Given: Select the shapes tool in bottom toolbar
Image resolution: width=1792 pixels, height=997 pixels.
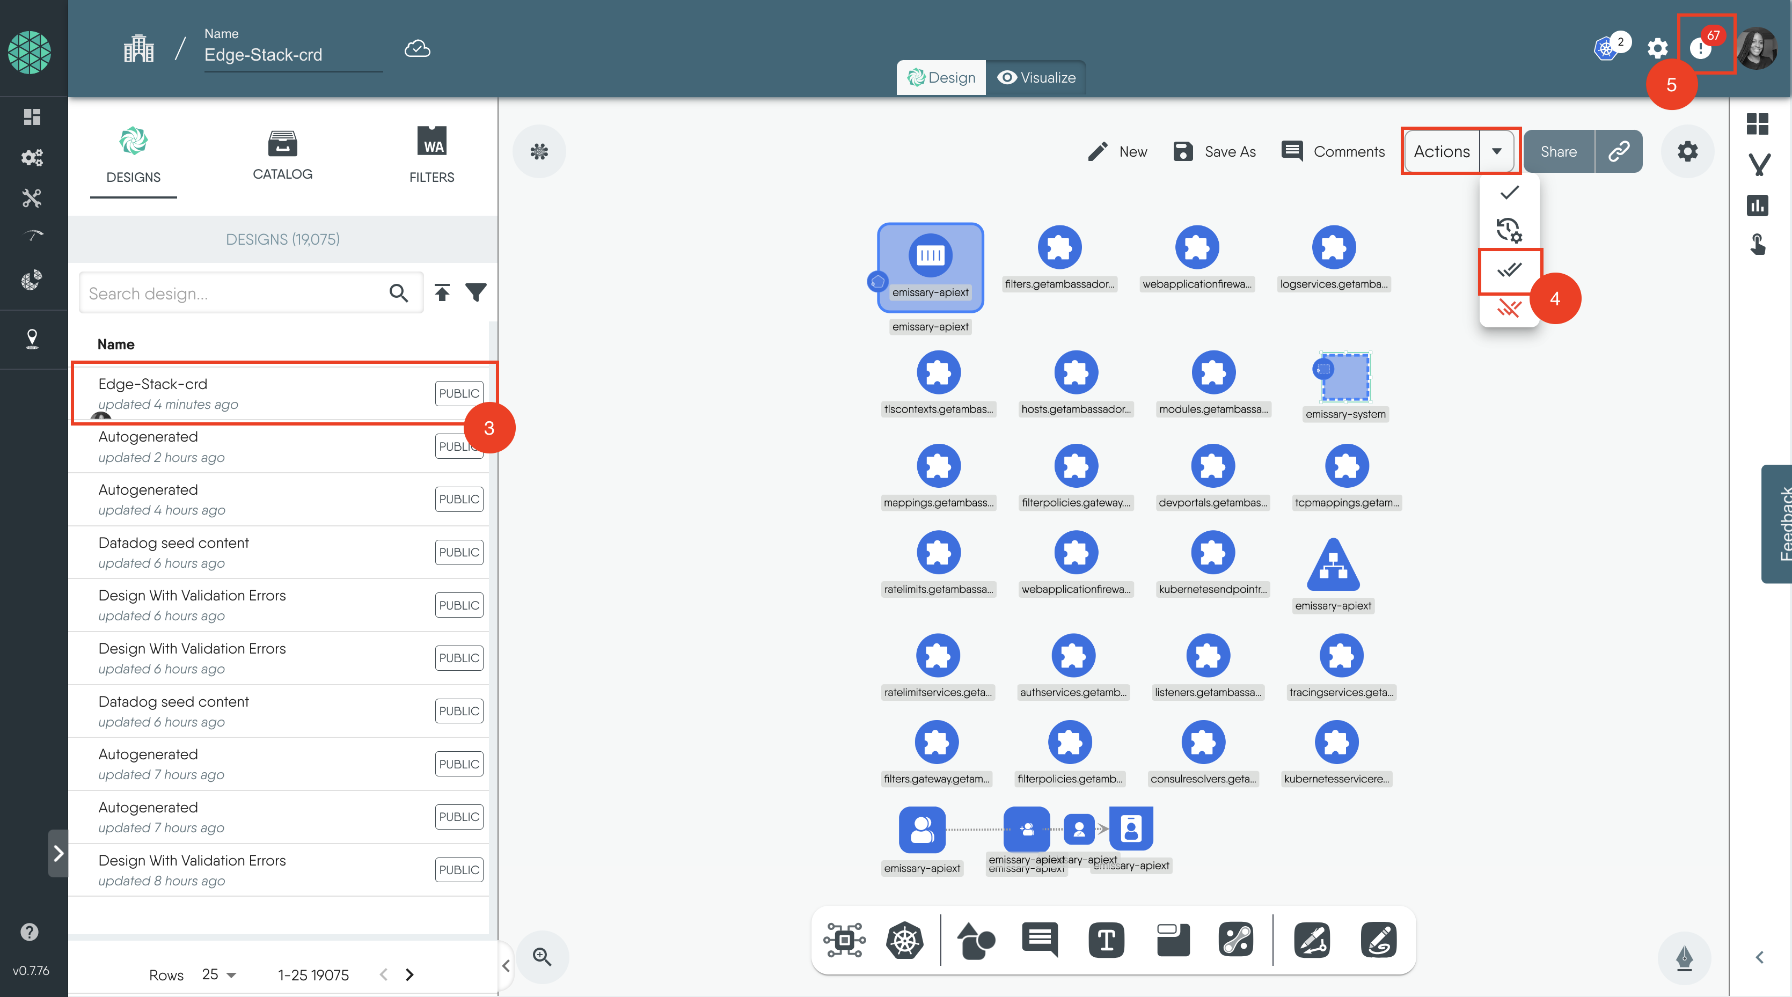Looking at the screenshot, I should 975,940.
